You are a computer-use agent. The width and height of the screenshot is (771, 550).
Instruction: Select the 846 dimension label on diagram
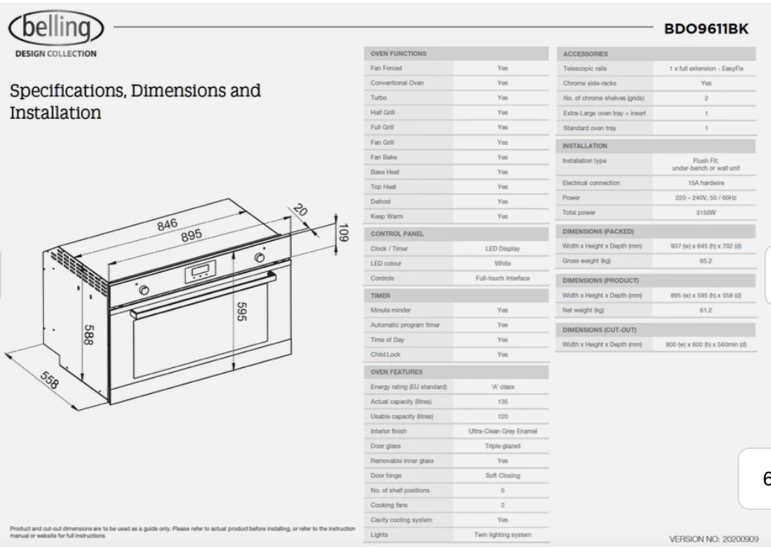167,225
